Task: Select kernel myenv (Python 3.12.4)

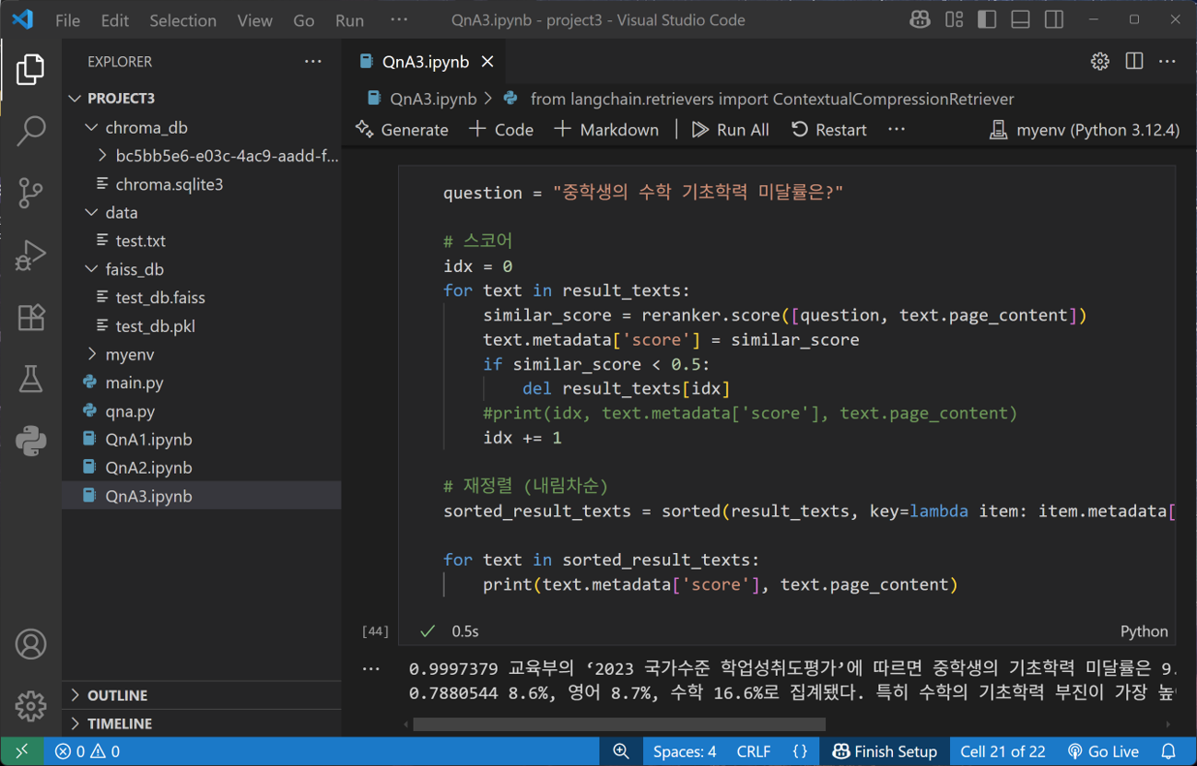Action: pos(1084,130)
